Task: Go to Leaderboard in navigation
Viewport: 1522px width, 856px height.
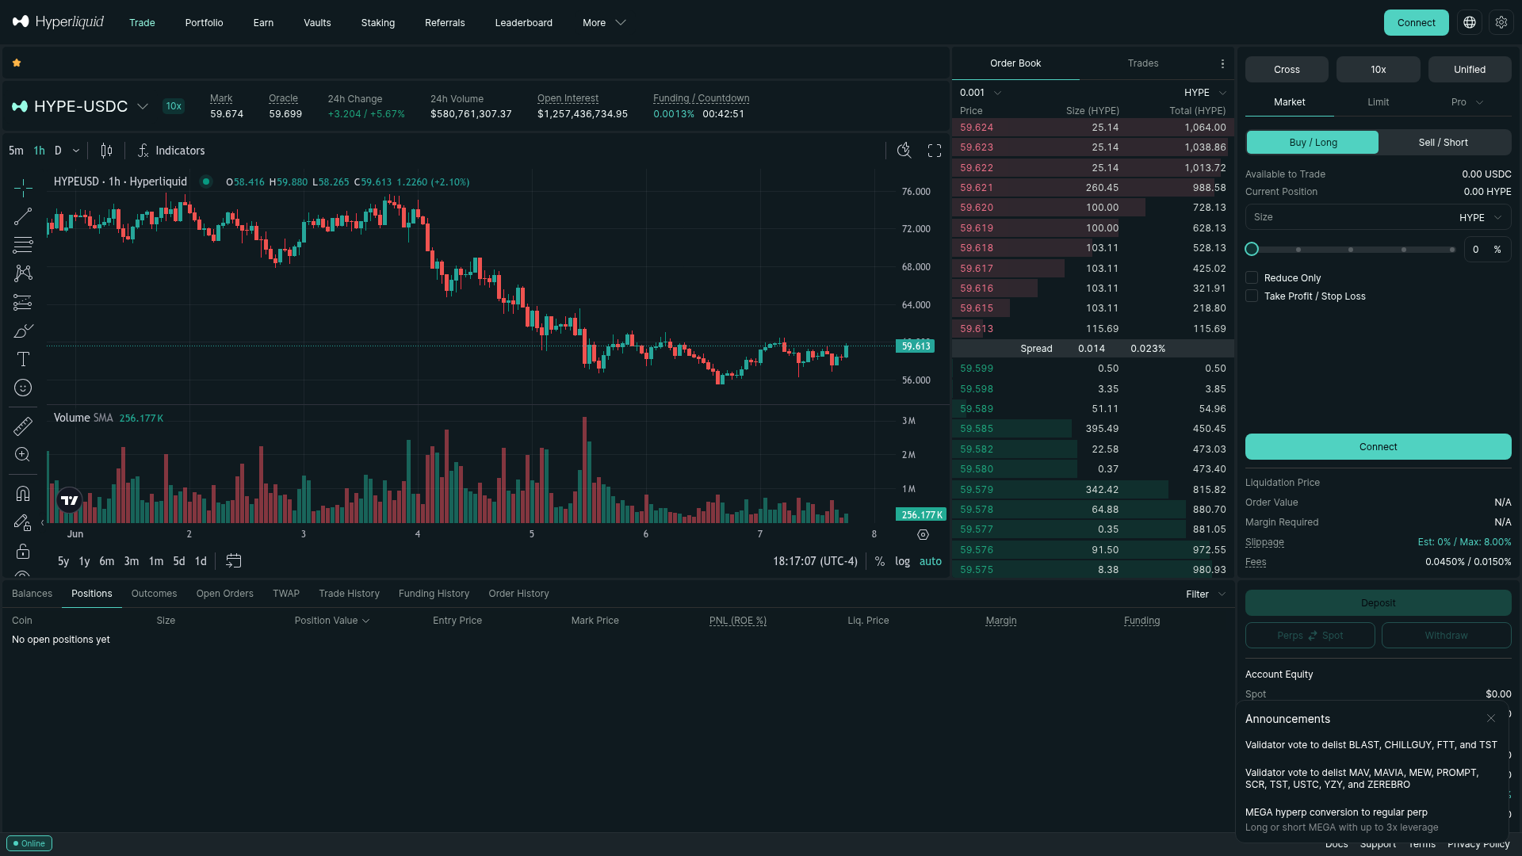Action: [x=524, y=23]
